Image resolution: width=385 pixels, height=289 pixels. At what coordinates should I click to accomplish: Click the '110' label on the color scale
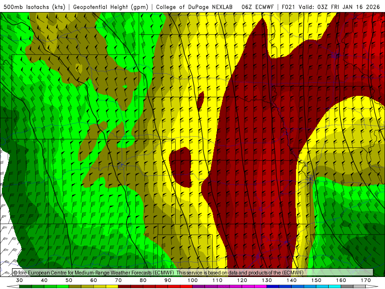(x=218, y=280)
